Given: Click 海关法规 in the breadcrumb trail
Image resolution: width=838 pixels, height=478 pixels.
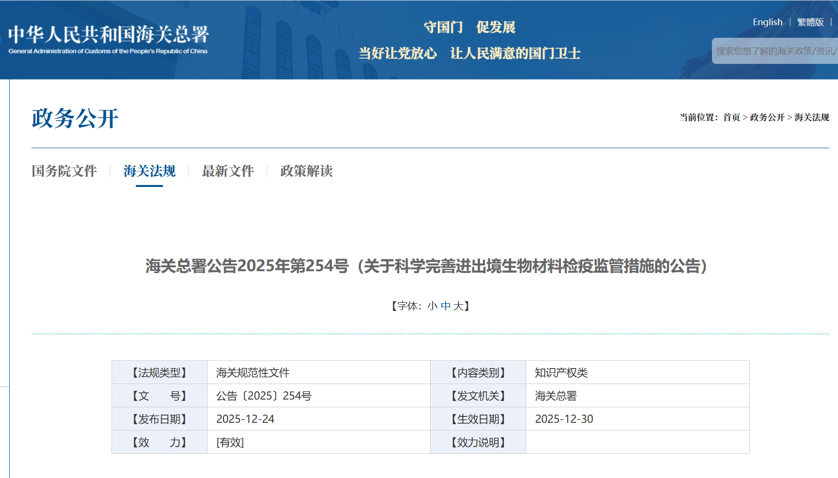Looking at the screenshot, I should pos(811,118).
